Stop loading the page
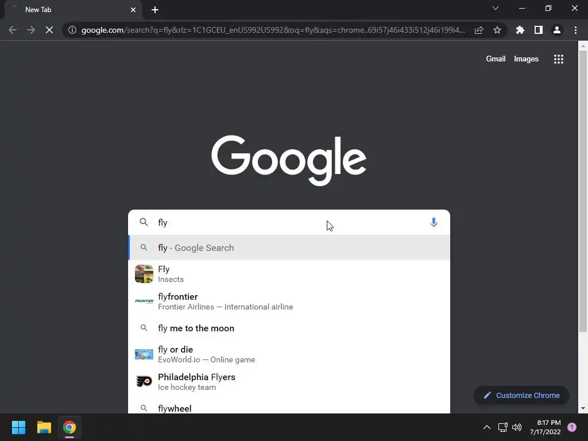Viewport: 588px width, 441px height. point(49,30)
